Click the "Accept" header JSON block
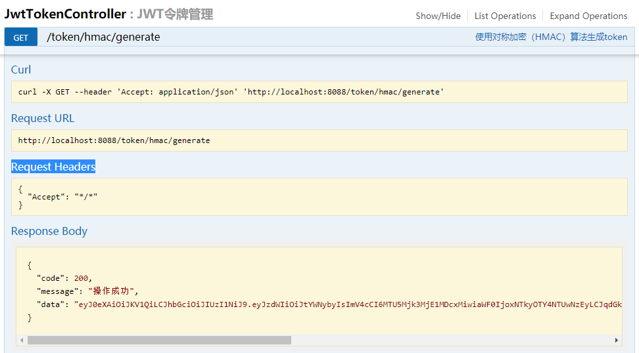 (x=319, y=197)
